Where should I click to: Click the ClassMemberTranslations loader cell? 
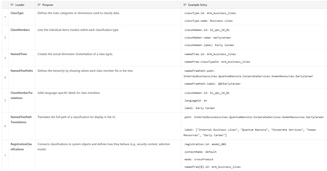(x=22, y=95)
